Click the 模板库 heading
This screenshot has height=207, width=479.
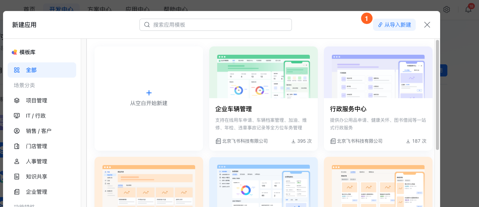tap(27, 52)
